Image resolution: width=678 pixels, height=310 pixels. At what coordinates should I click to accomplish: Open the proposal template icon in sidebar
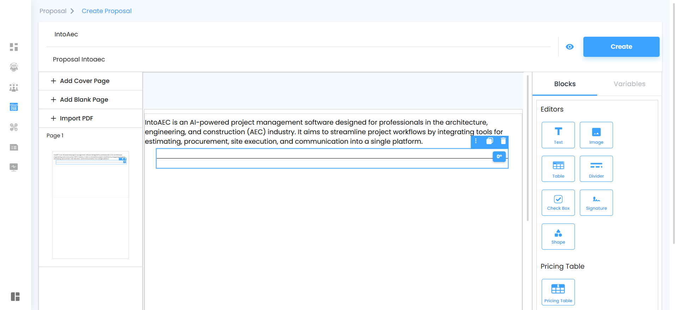(x=14, y=107)
